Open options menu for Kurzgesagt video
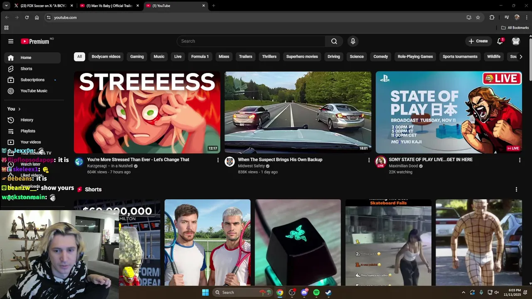532x299 pixels. [x=218, y=160]
